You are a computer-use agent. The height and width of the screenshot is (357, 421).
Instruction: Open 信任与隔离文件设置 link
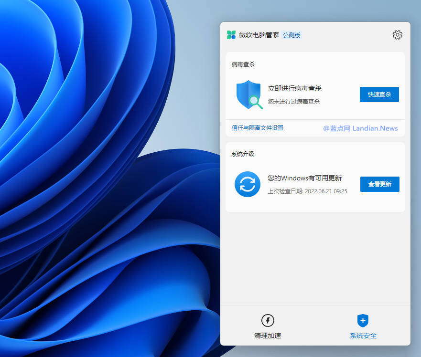point(258,128)
